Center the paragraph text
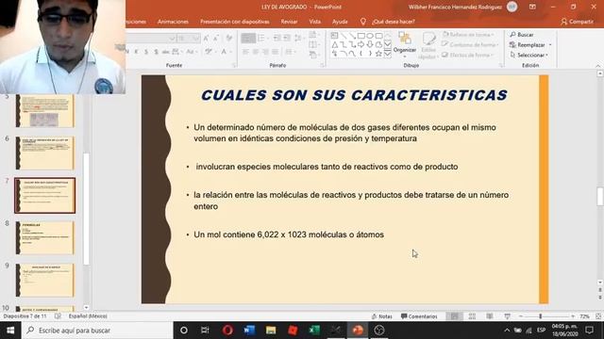 point(256,52)
